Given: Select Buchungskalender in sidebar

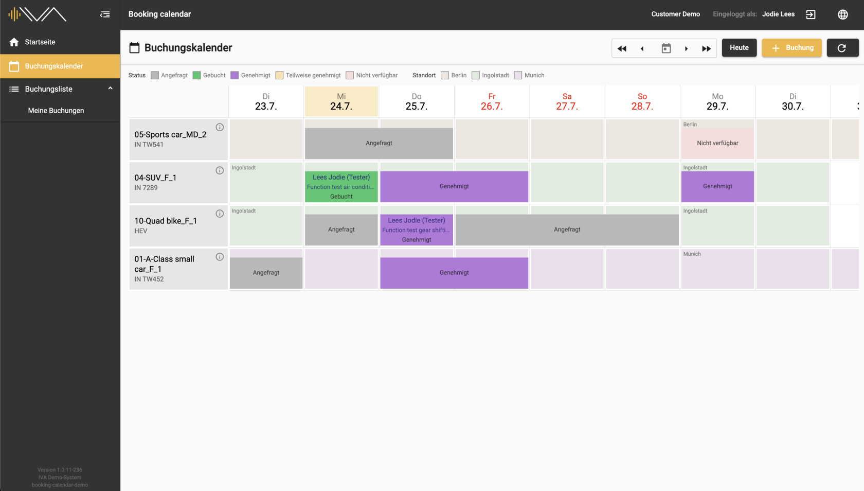Looking at the screenshot, I should point(60,66).
